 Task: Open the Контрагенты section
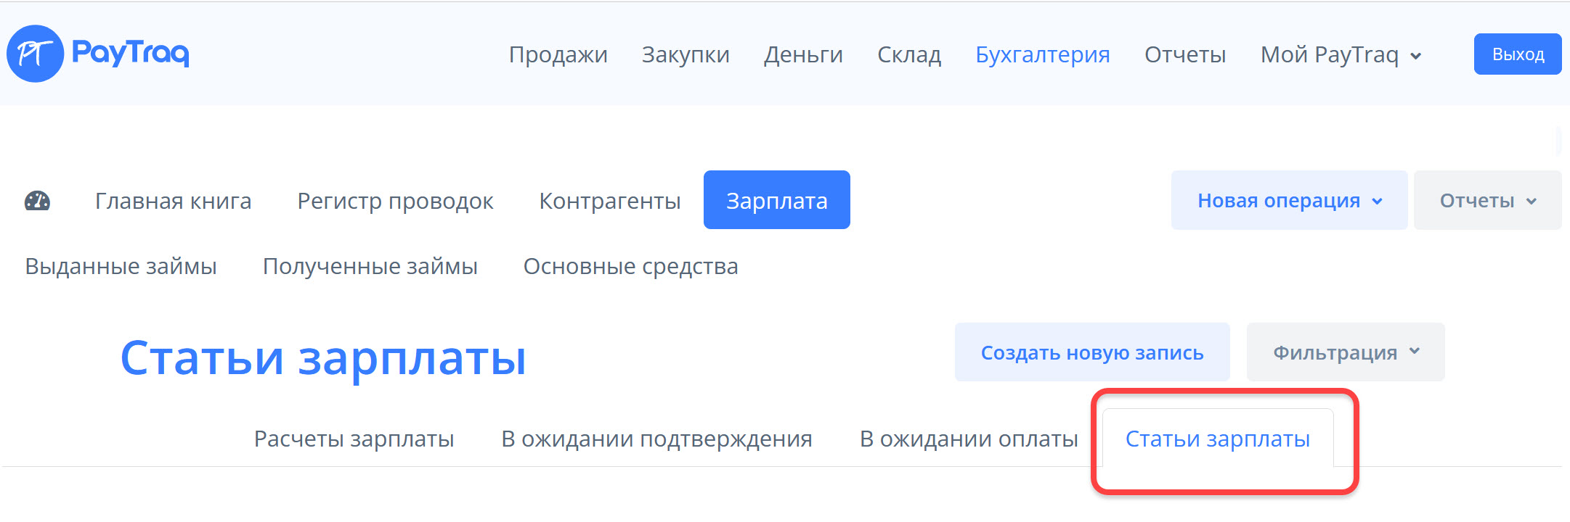coord(610,201)
